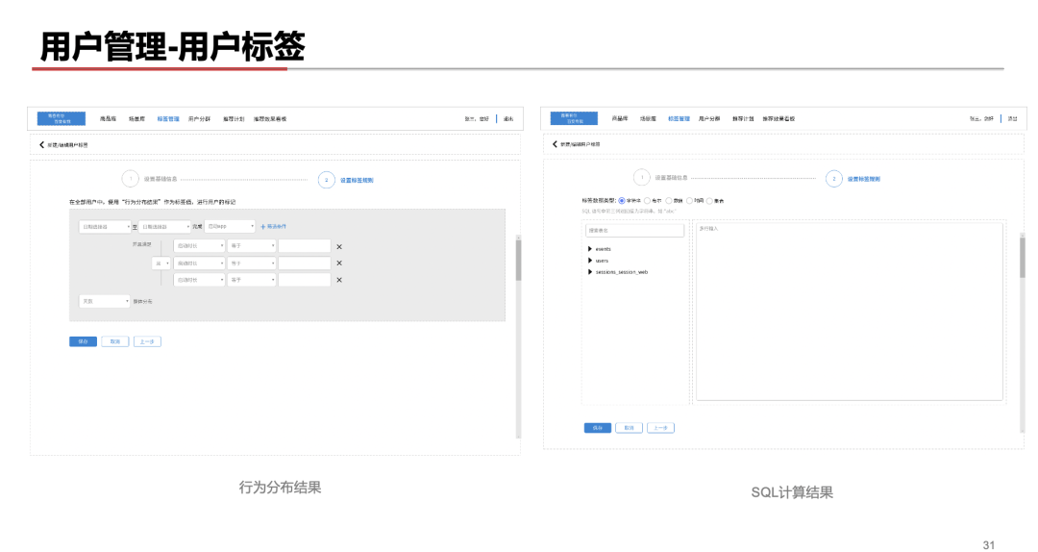Click step 1 circle in SQL panel

click(x=641, y=178)
